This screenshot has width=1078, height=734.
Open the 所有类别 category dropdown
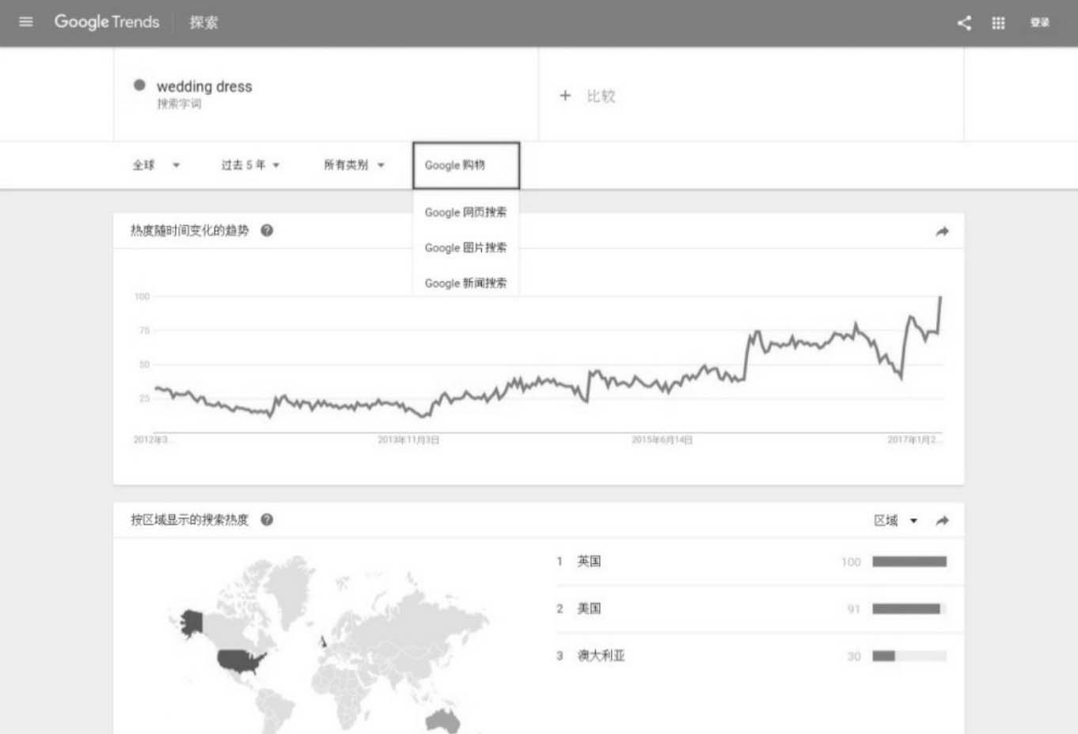click(354, 165)
